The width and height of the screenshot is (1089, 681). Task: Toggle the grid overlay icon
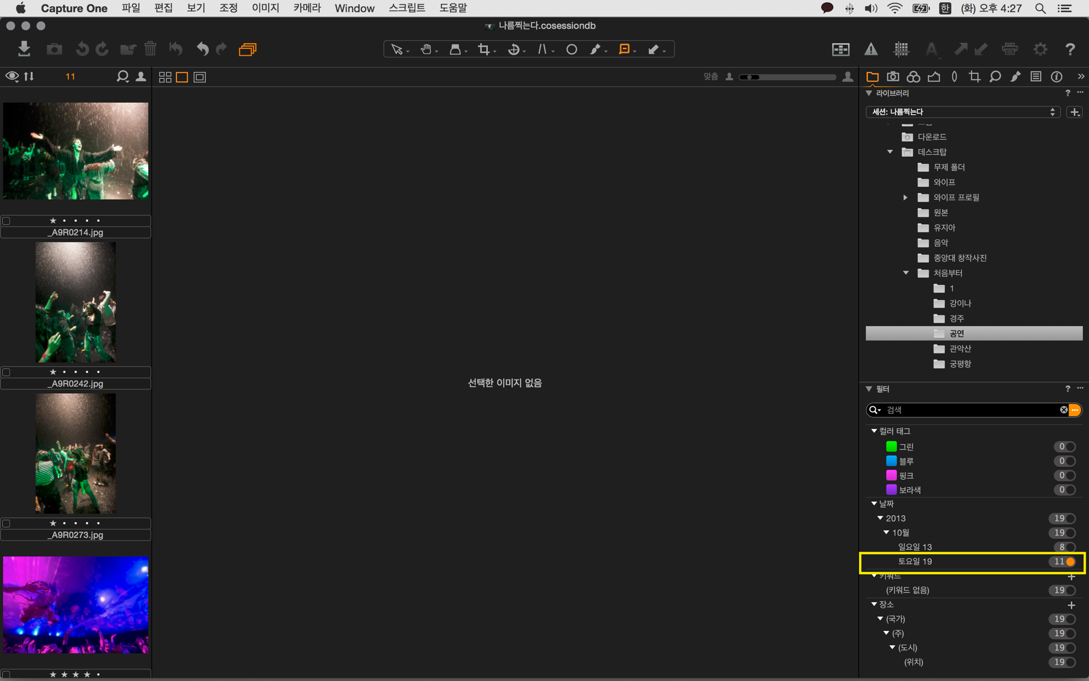pyautogui.click(x=901, y=49)
